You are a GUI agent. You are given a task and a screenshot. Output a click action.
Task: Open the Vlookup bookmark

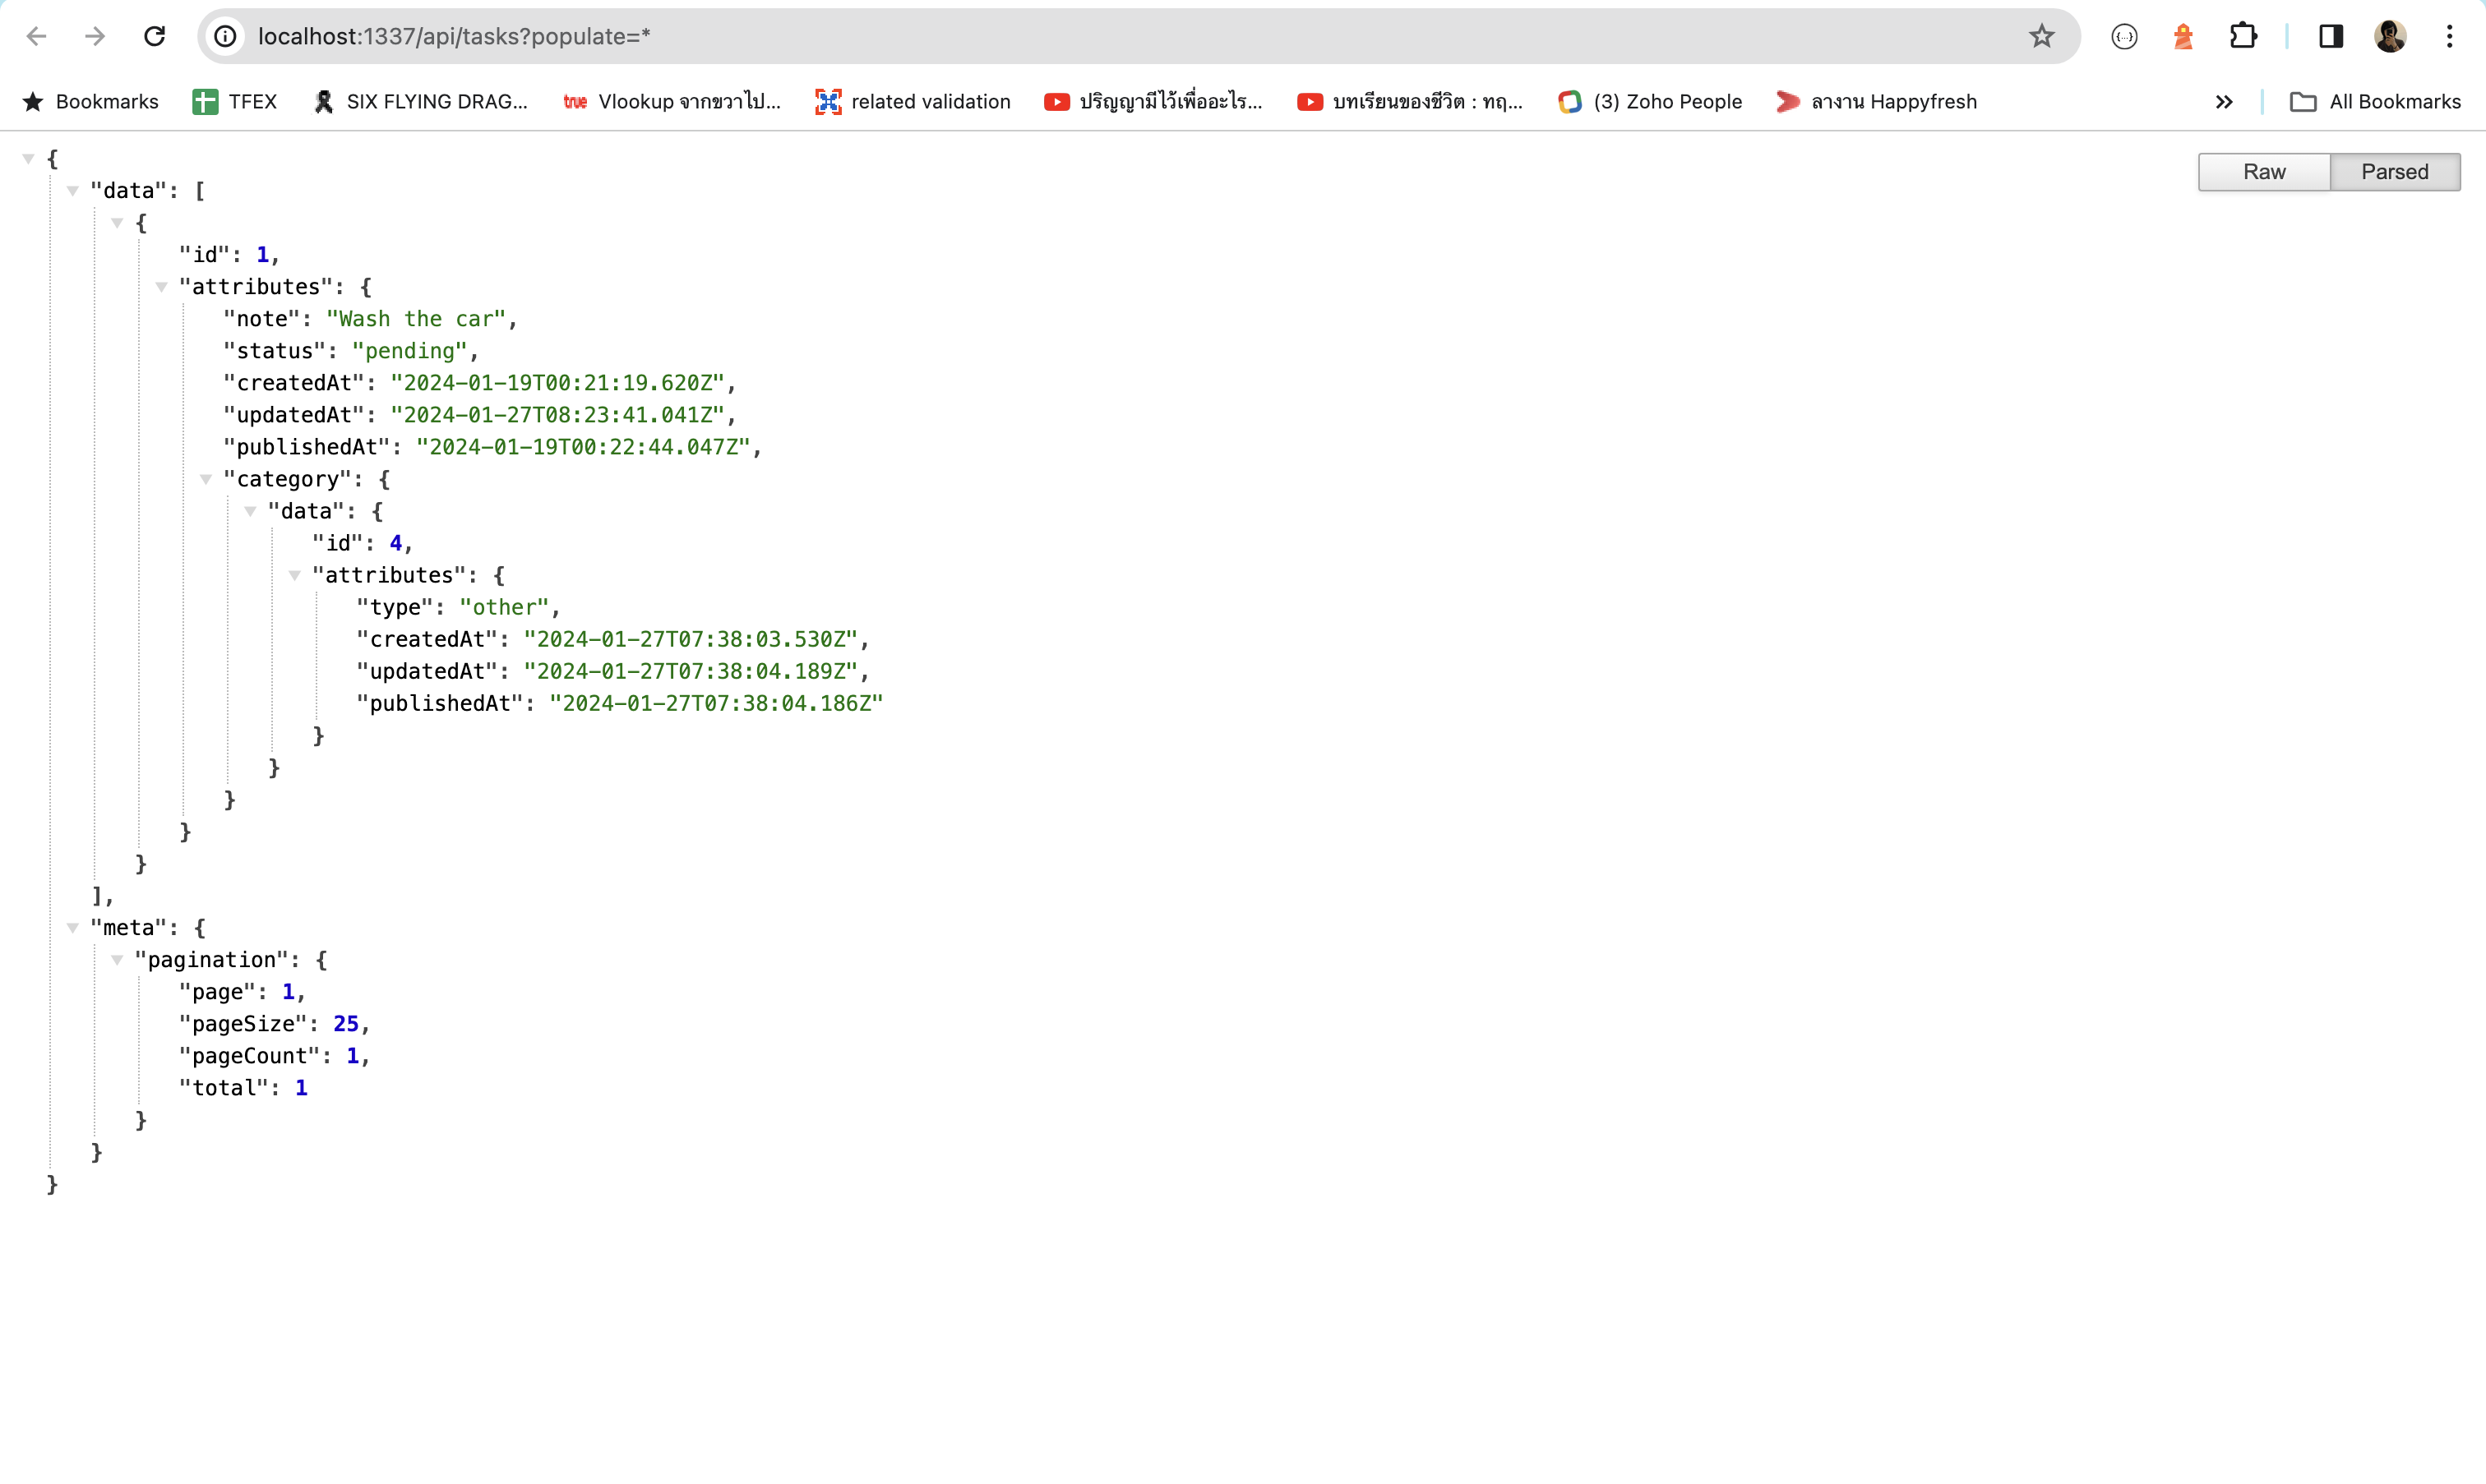[672, 102]
